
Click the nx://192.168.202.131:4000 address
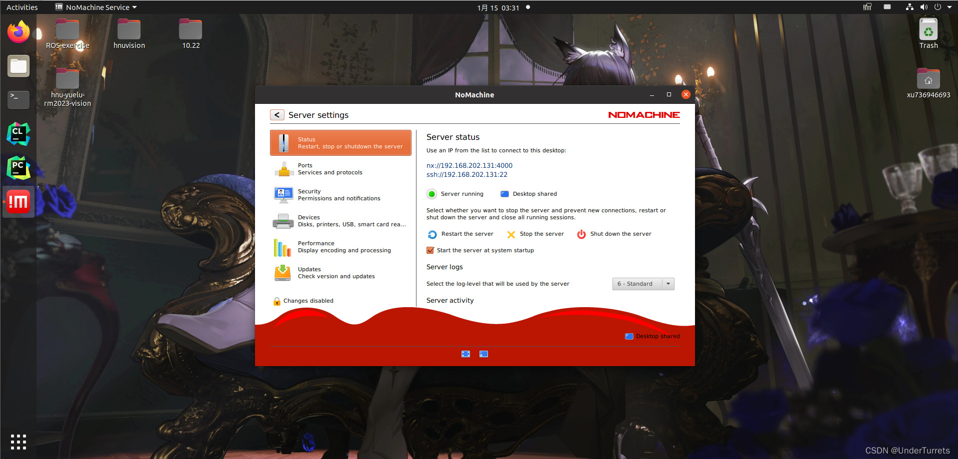click(469, 165)
